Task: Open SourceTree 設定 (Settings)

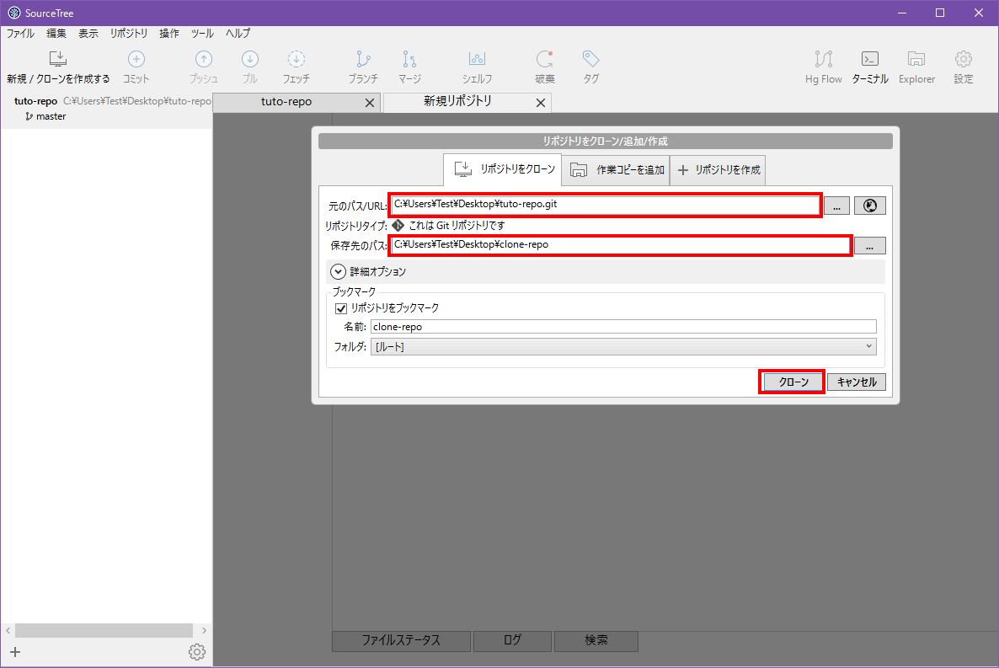Action: (x=963, y=66)
